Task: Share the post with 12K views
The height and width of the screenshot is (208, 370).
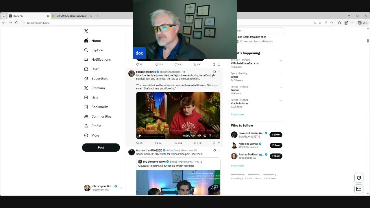Action: tap(219, 64)
